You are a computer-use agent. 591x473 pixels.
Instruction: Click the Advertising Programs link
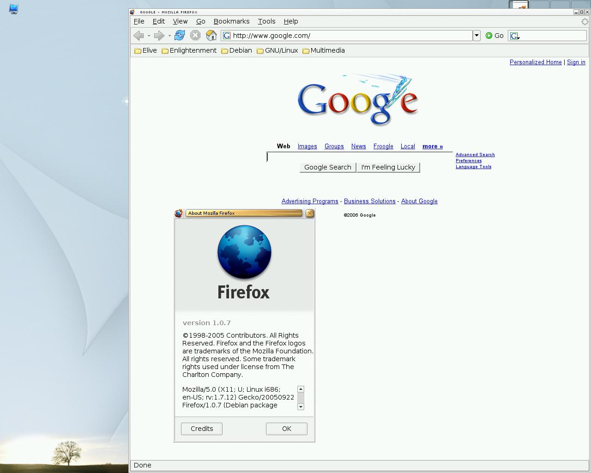pyautogui.click(x=310, y=201)
